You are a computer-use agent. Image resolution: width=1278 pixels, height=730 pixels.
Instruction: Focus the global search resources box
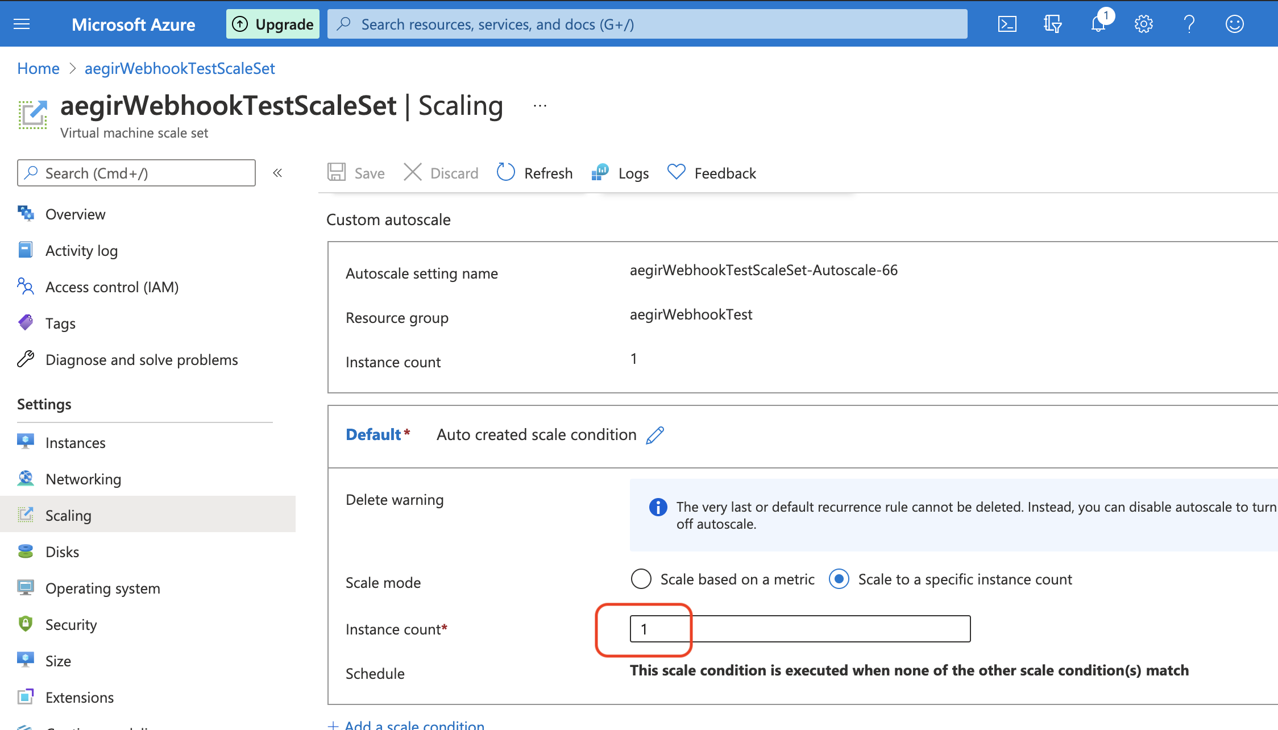647,24
